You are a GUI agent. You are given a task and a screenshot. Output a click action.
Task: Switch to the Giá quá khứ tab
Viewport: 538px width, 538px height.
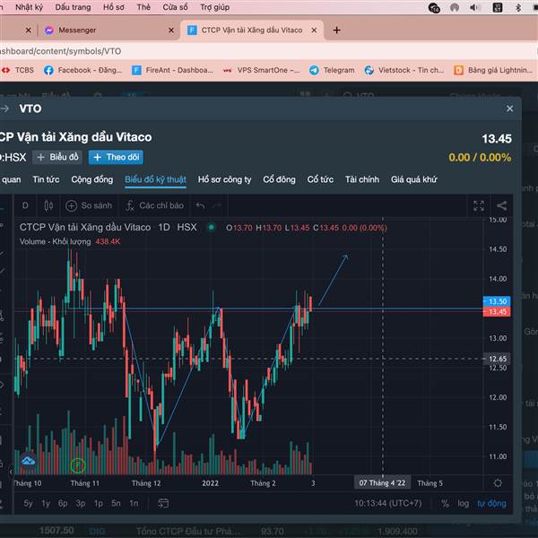click(413, 179)
